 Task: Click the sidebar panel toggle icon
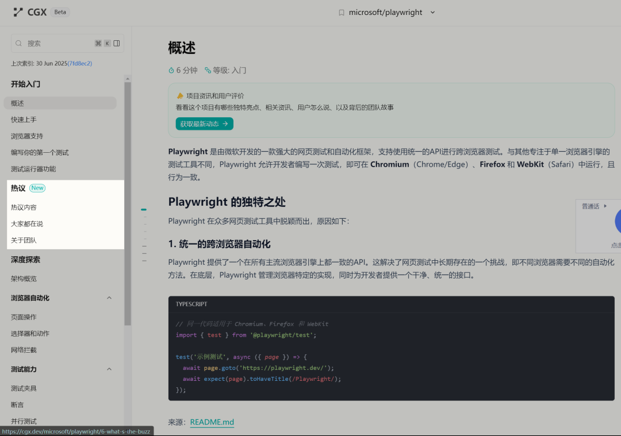click(117, 43)
